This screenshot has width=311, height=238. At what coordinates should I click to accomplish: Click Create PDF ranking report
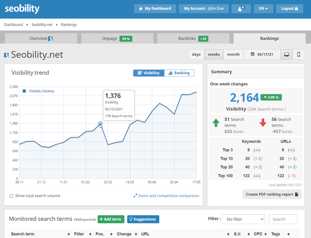coord(272,194)
